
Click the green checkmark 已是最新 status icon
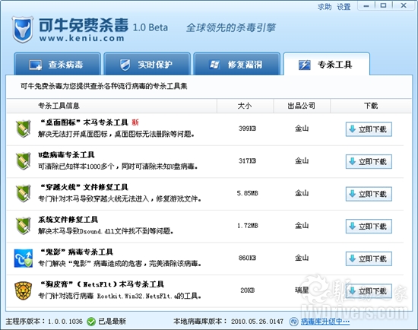(91, 322)
